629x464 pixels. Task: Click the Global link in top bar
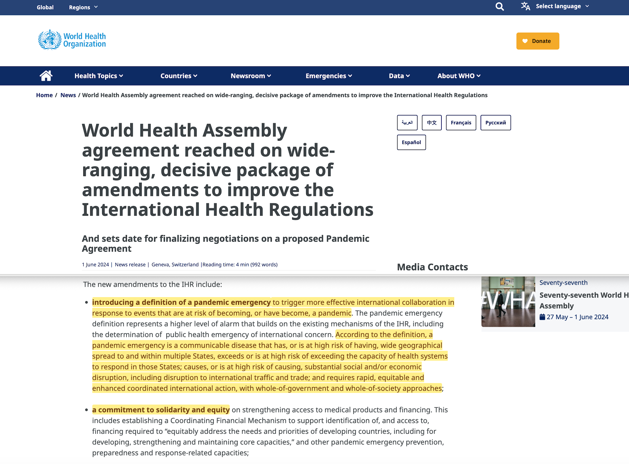[45, 7]
